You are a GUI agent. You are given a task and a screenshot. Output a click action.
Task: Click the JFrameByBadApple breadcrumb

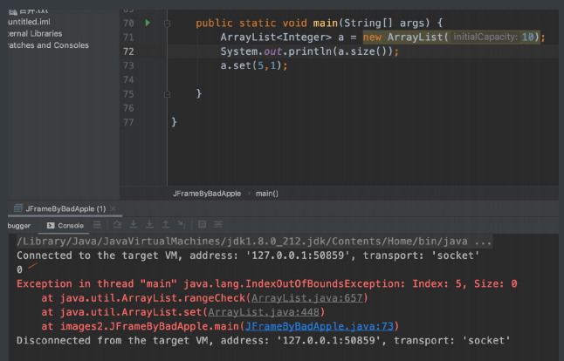207,194
